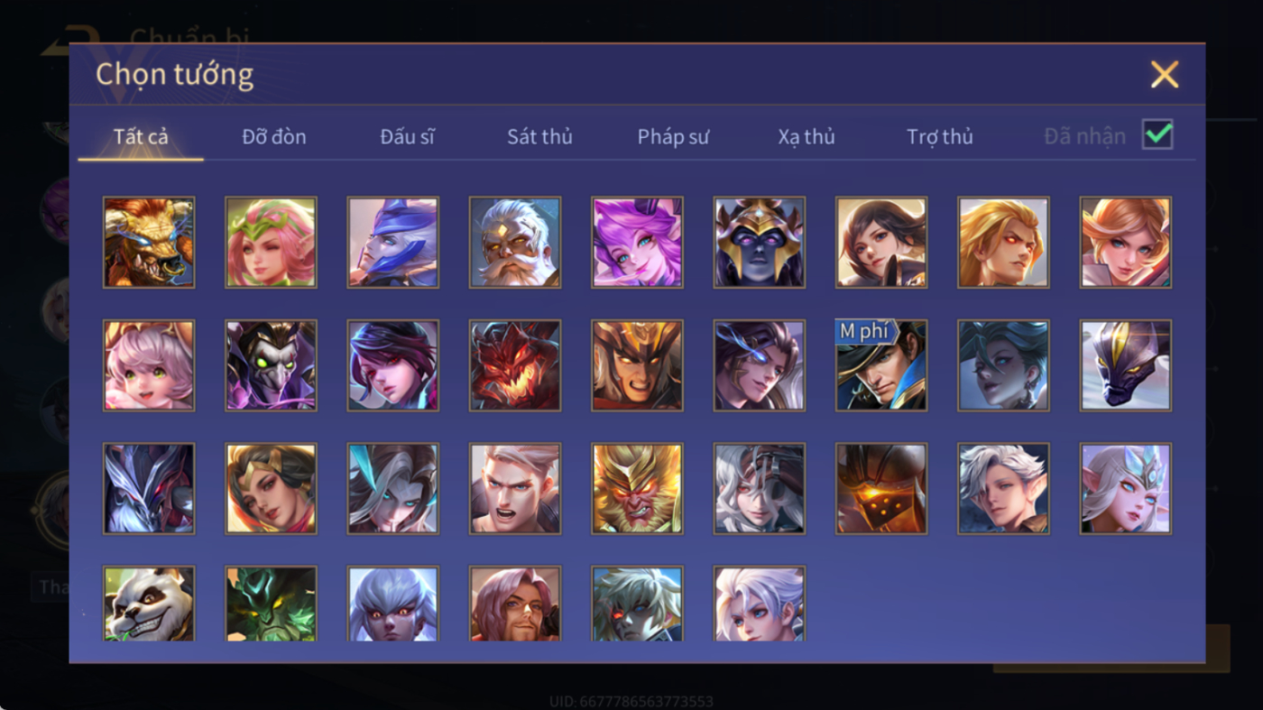Select the purple-haired girl hero

point(637,243)
